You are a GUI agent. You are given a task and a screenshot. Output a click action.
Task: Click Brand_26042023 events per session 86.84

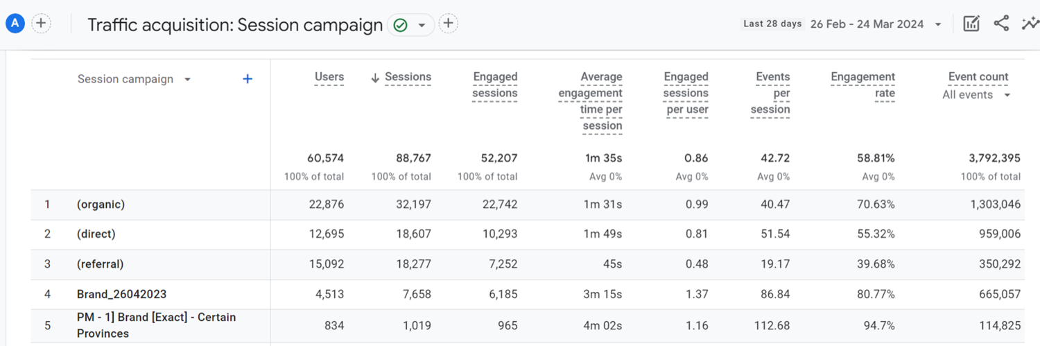pyautogui.click(x=775, y=295)
